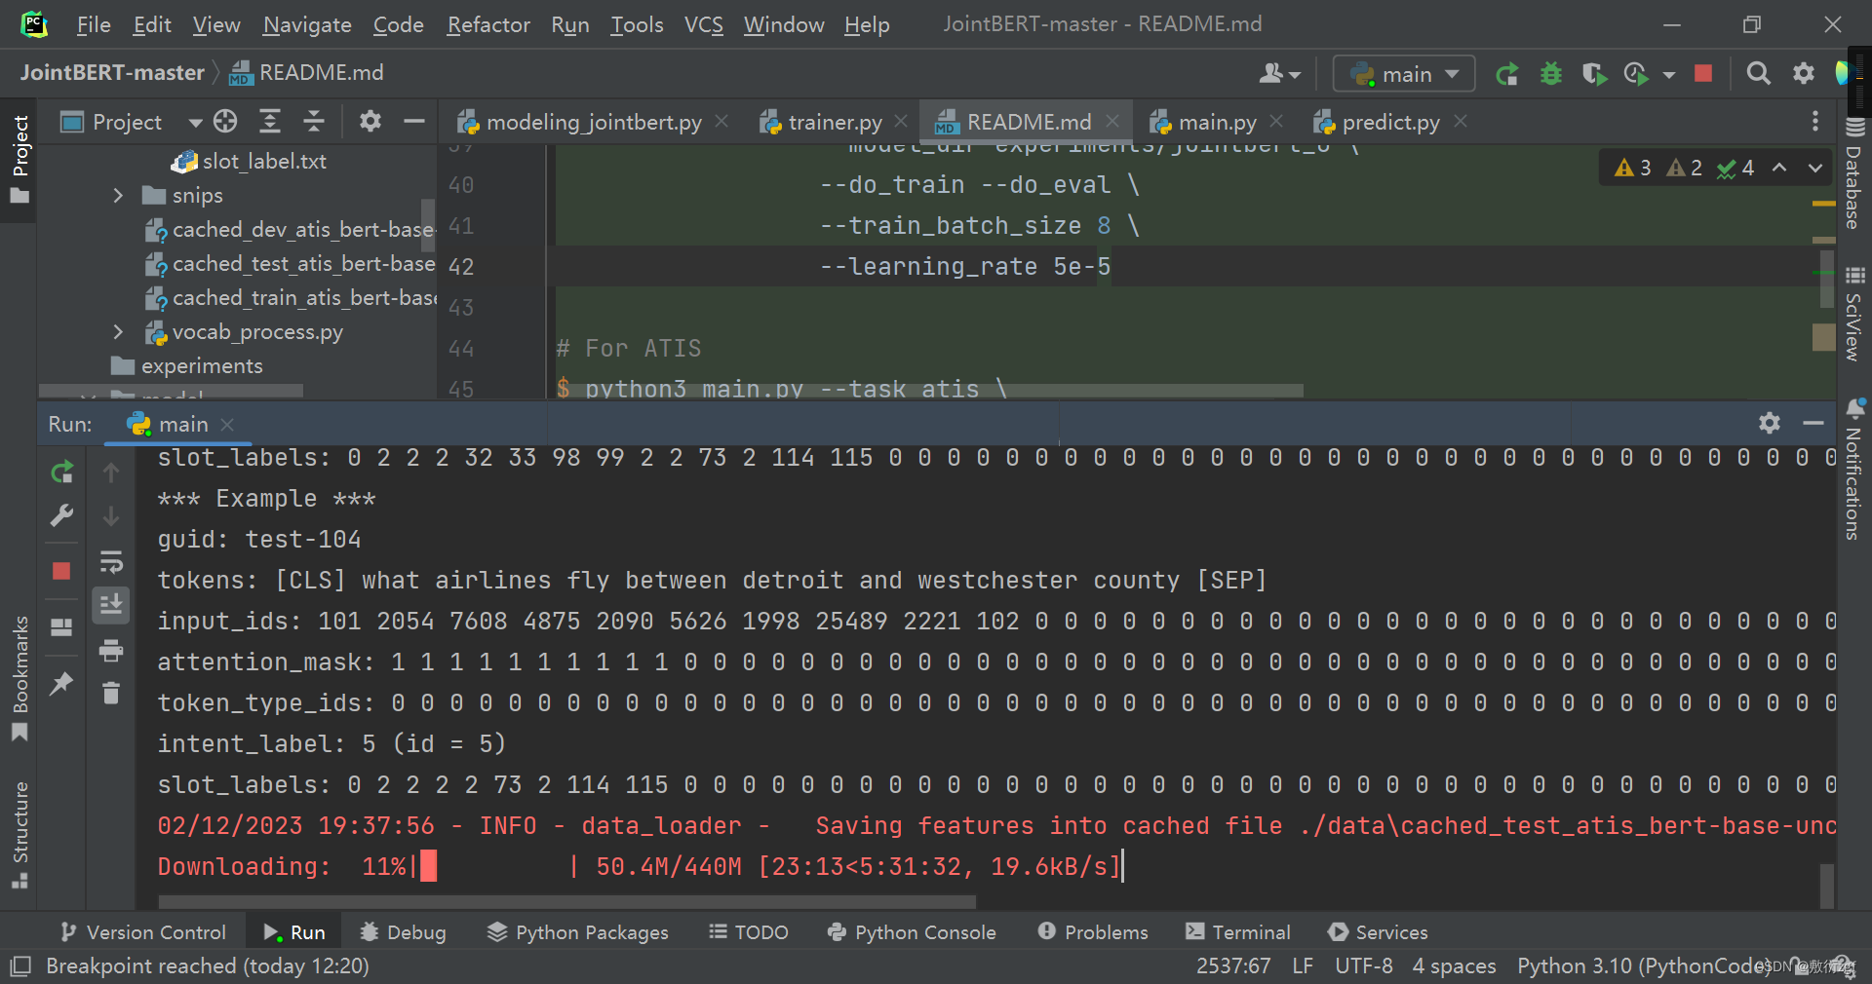Screen dimensions: 1872x984
Task: Expand all in the Project tree
Action: coord(270,121)
